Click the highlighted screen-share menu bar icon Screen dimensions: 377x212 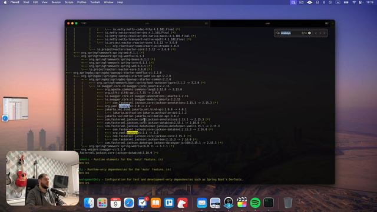click(x=293, y=2)
